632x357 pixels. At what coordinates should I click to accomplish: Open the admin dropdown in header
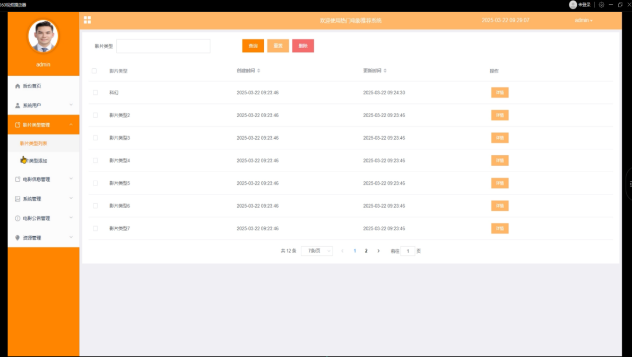[584, 20]
